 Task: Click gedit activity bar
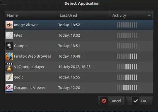(x=127, y=77)
